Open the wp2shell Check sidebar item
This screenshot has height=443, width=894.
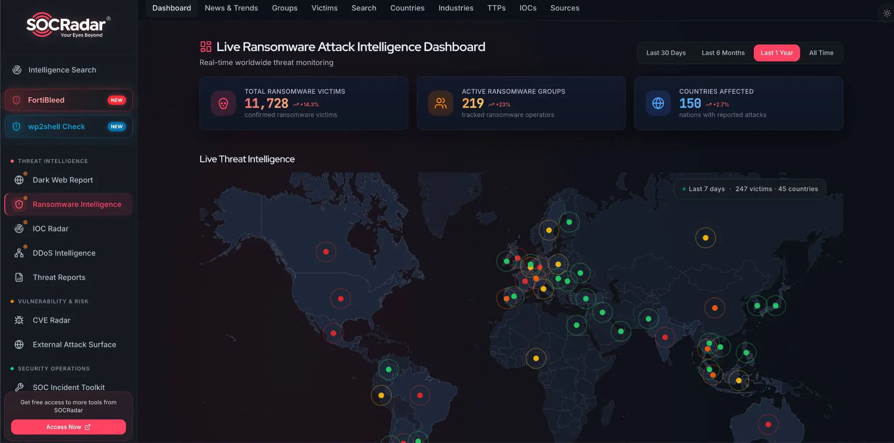[69, 127]
